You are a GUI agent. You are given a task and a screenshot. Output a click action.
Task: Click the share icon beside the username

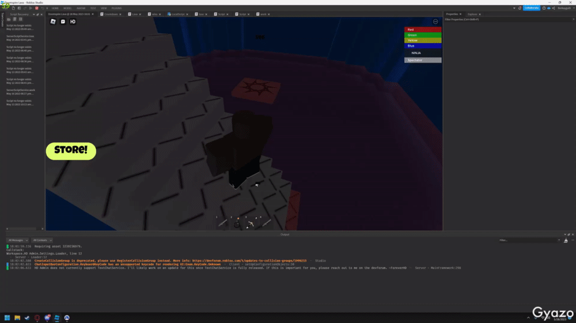[x=554, y=8]
